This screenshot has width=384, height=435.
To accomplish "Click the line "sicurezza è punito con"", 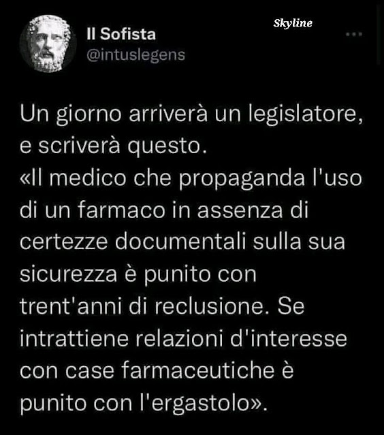I will (138, 274).
